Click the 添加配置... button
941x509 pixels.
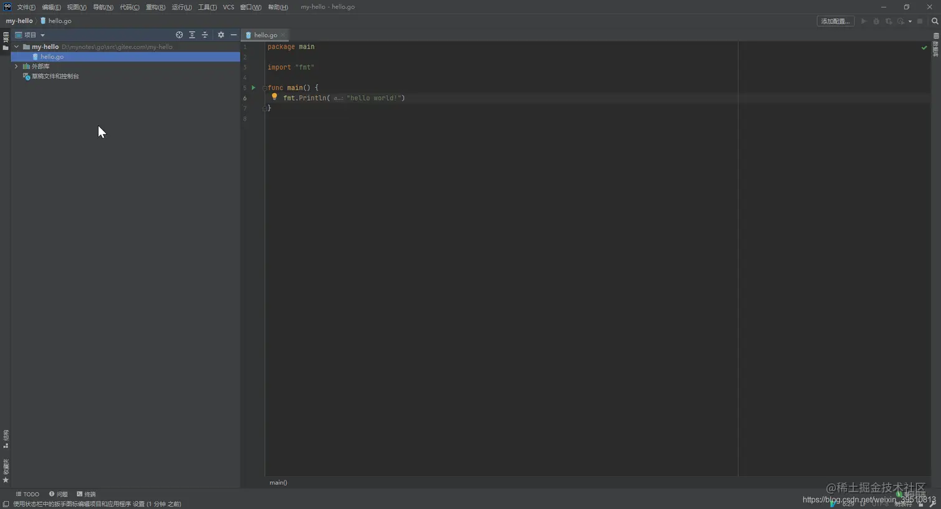click(x=835, y=21)
